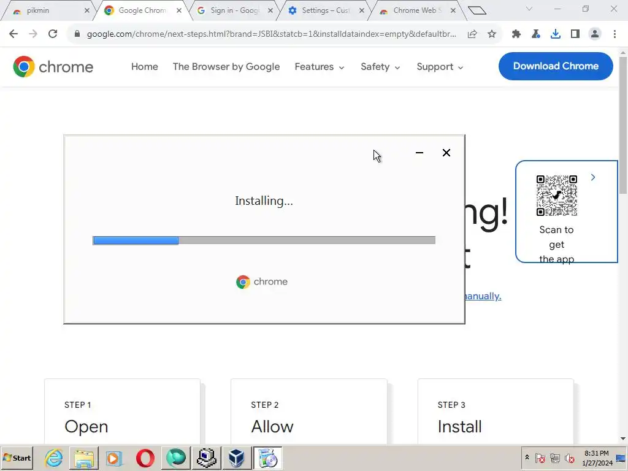The height and width of the screenshot is (471, 628).
Task: Minimize the installer dialog
Action: pyautogui.click(x=419, y=153)
